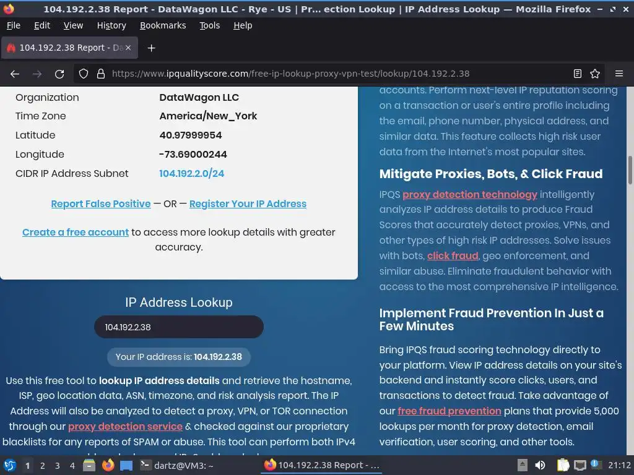The image size is (634, 475).
Task: Open the Bookmarks menu
Action: (163, 25)
